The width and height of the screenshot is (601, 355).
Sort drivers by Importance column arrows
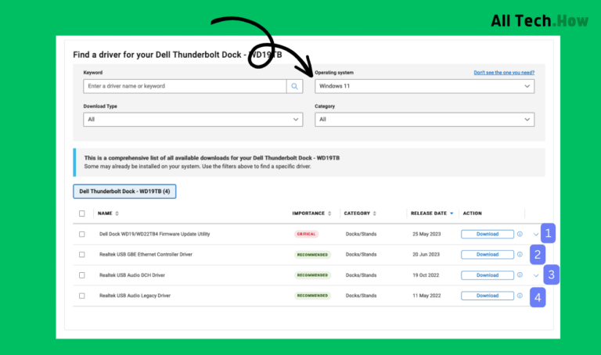pos(329,213)
